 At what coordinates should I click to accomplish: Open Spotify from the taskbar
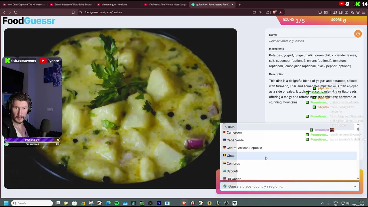pyautogui.click(x=117, y=203)
